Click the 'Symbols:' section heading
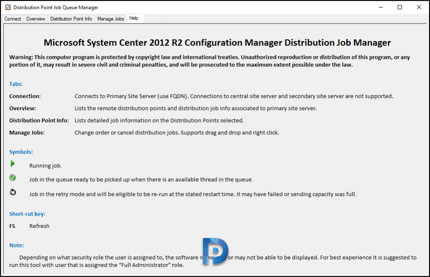430x277 pixels. pos(21,152)
